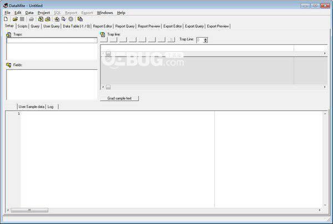Expand the Traps dropdown arrow
Image resolution: width=333 pixels, height=224 pixels.
click(x=95, y=40)
